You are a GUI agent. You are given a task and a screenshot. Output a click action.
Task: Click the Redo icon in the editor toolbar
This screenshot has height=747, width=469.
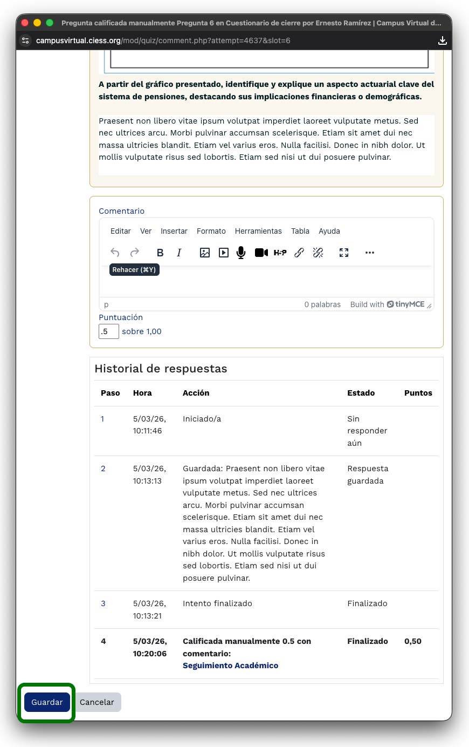click(134, 253)
